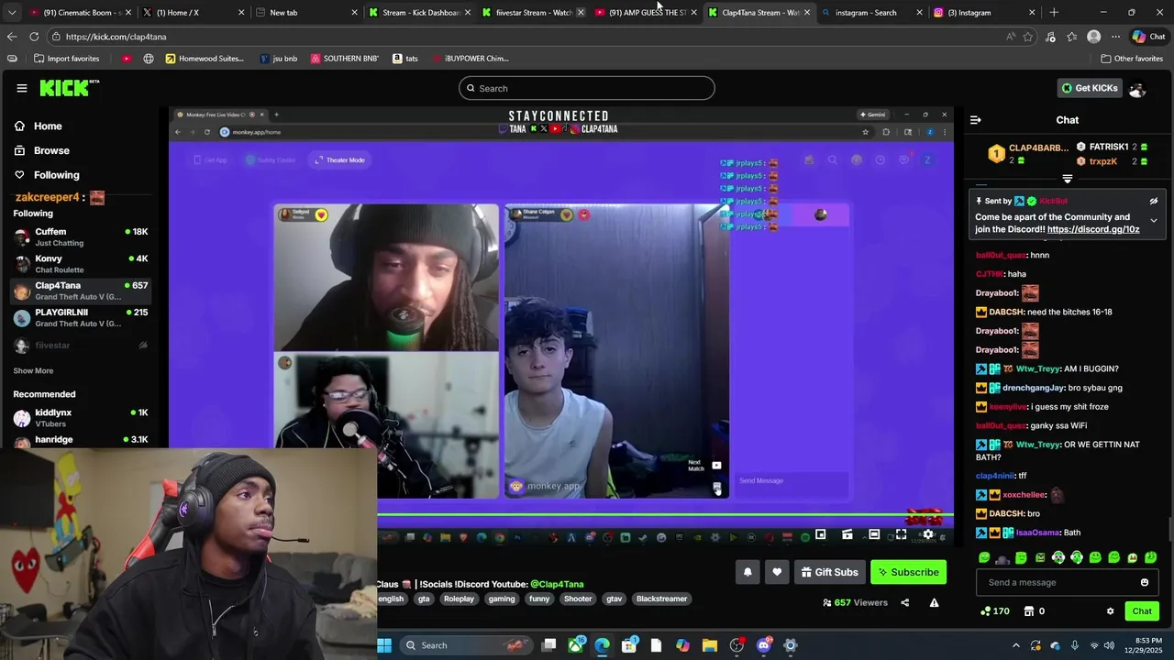The height and width of the screenshot is (660, 1174).
Task: Click the Gift Subs button
Action: pyautogui.click(x=829, y=572)
